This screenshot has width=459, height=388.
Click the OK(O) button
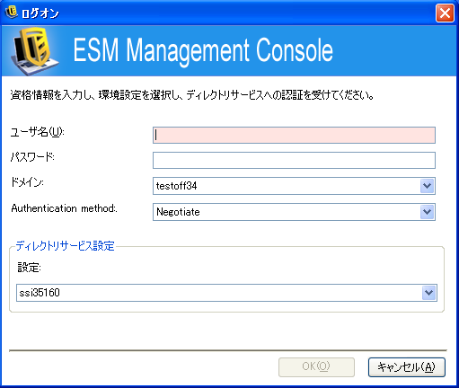(316, 367)
